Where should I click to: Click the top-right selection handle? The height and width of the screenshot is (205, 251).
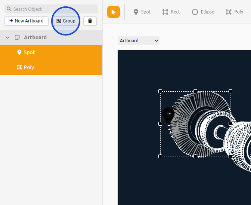click(x=230, y=91)
